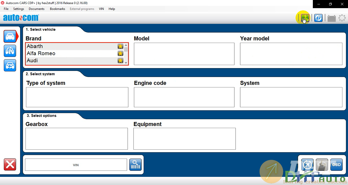The height and width of the screenshot is (185, 348).
Task: Click the empty Model list box
Action: (184, 54)
